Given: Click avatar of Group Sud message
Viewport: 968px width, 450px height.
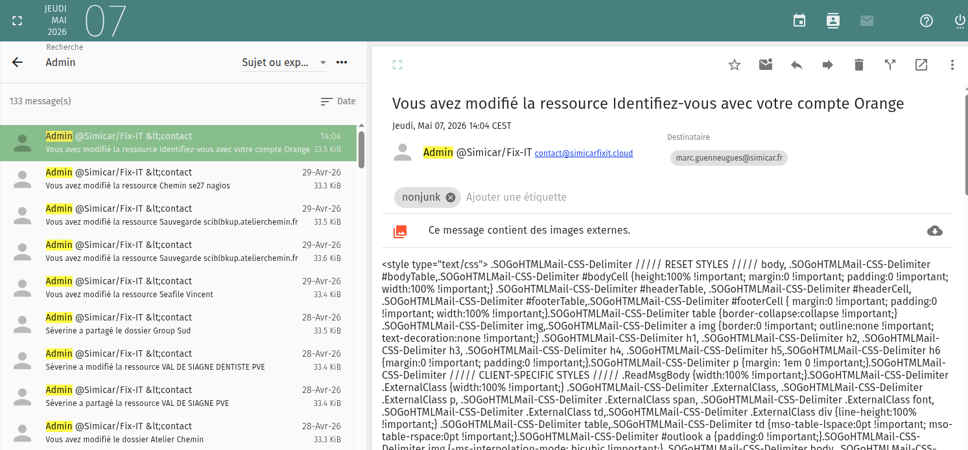Looking at the screenshot, I should coord(23,324).
